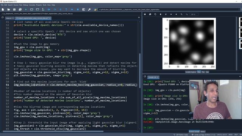
Task: Step out of function debug icon
Action: (x=66, y=9)
